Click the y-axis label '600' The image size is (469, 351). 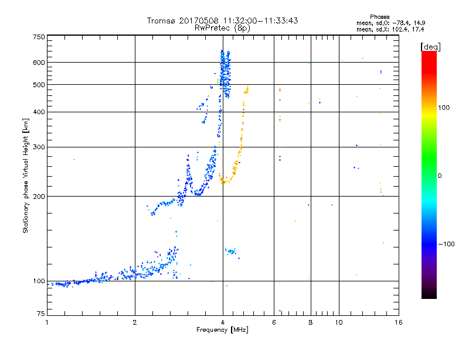[x=39, y=63]
